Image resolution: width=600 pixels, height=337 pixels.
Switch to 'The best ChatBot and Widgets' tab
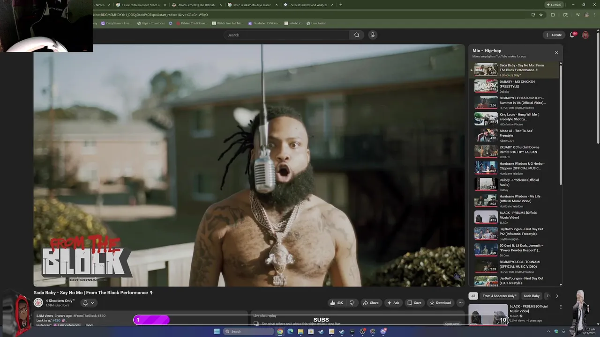point(308,5)
